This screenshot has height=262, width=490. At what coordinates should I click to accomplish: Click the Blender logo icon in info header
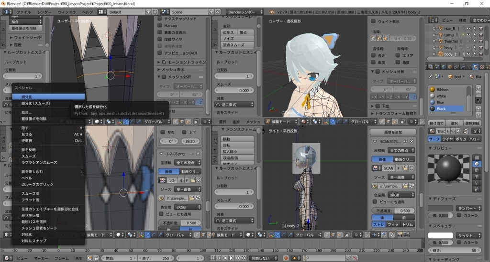point(272,12)
